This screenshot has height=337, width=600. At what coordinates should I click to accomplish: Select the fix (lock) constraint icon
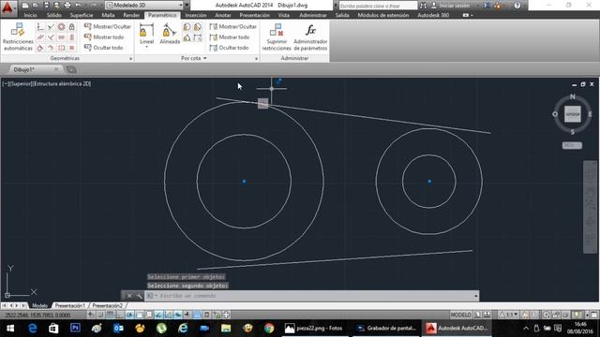pos(71,27)
